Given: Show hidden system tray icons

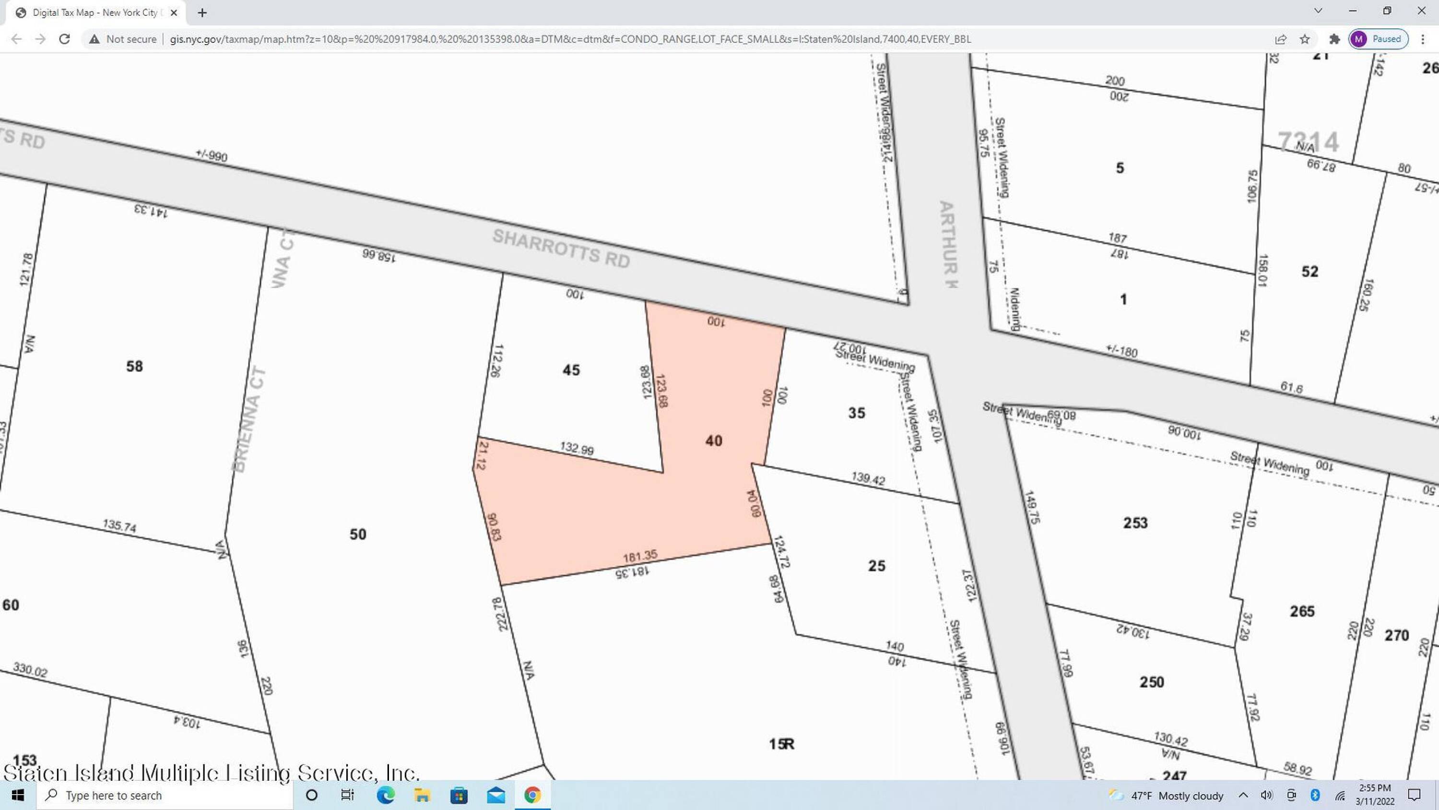Looking at the screenshot, I should (1243, 795).
